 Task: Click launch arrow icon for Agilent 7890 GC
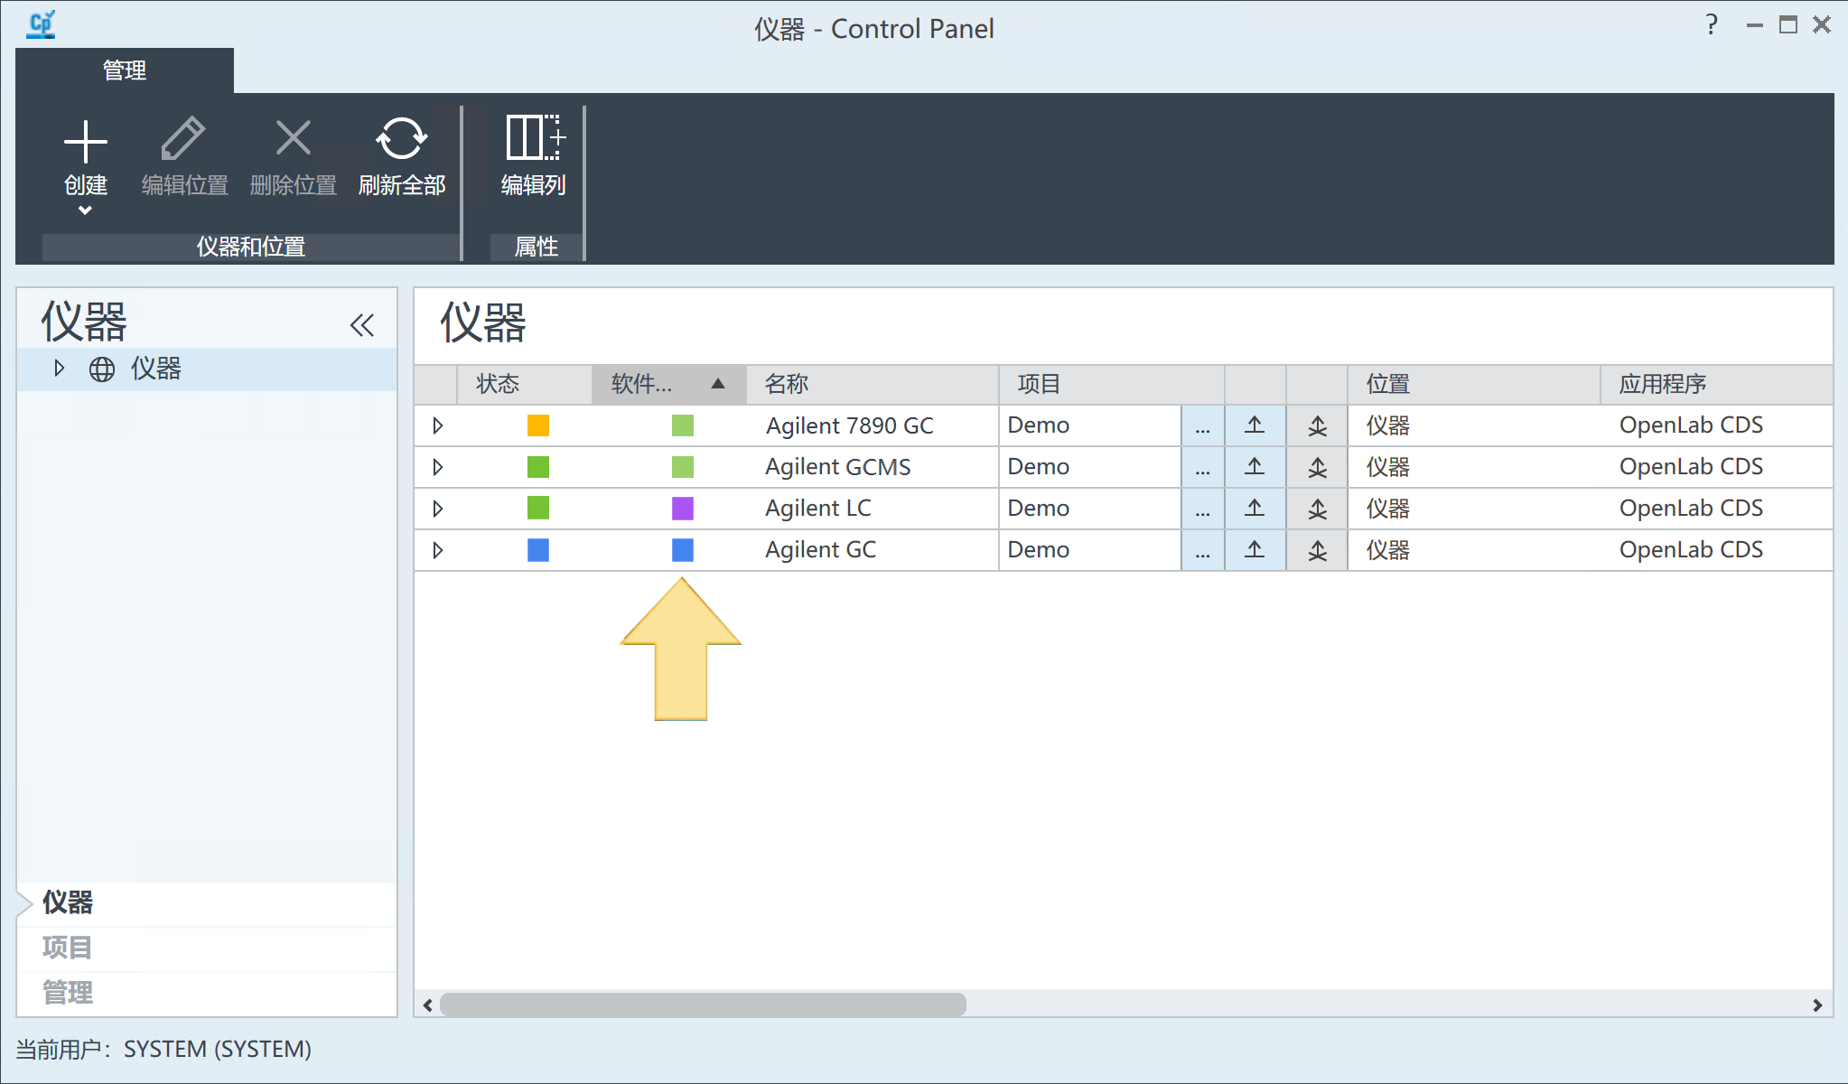1255,425
